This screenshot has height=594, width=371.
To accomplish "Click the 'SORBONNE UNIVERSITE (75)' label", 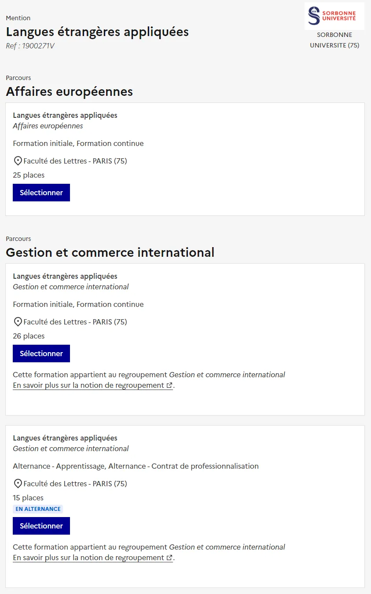I will click(334, 40).
